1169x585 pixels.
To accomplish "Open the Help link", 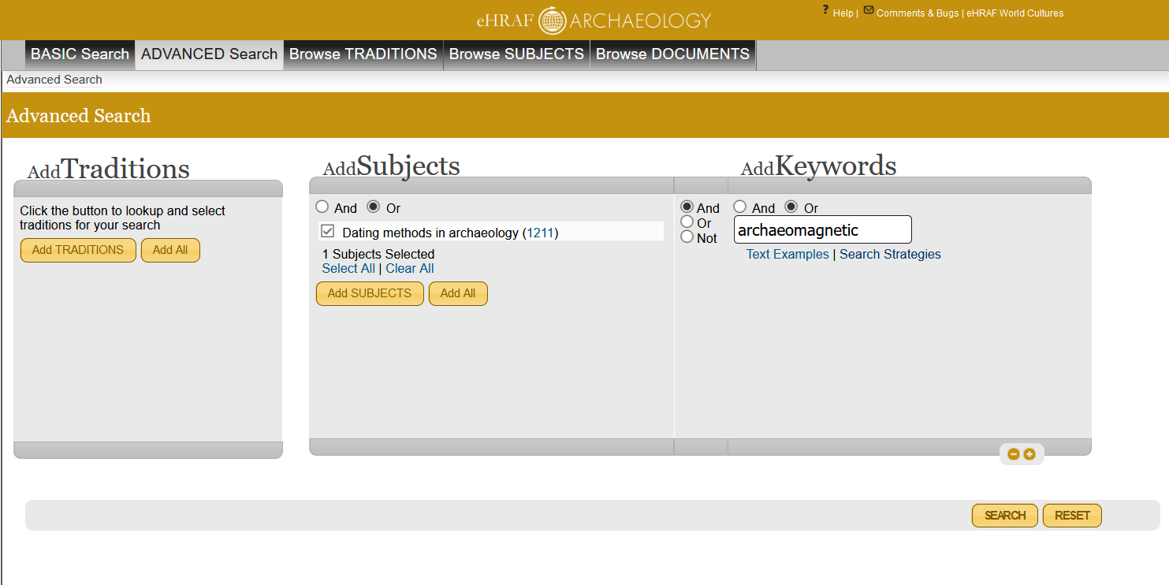I will coord(843,13).
